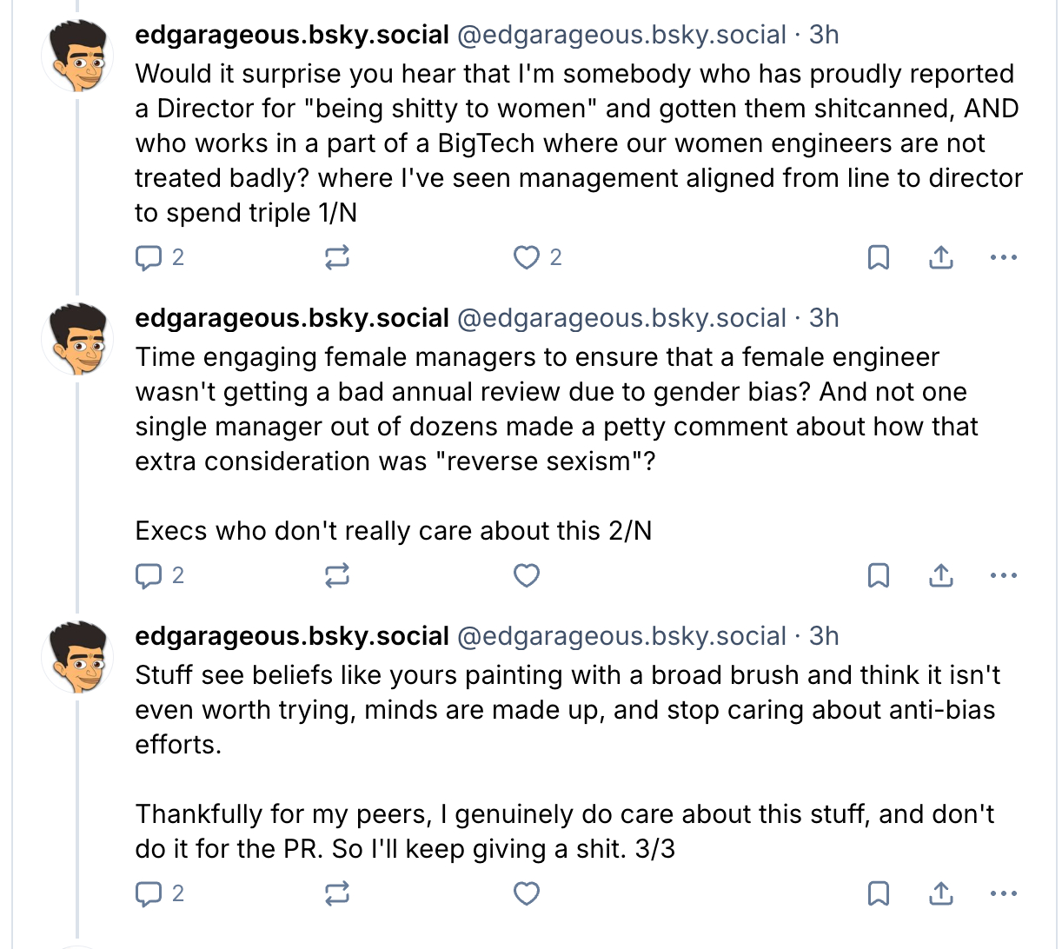Like the third post ending 3/3
This screenshot has width=1062, height=949.
point(527,893)
